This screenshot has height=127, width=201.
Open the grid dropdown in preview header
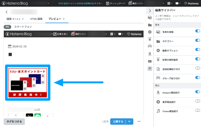point(113,34)
